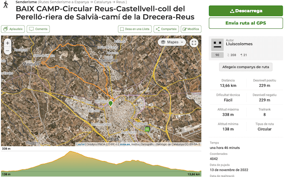Open the Mapes layer dropdown
Screen dimensions: 284x177
point(173,42)
